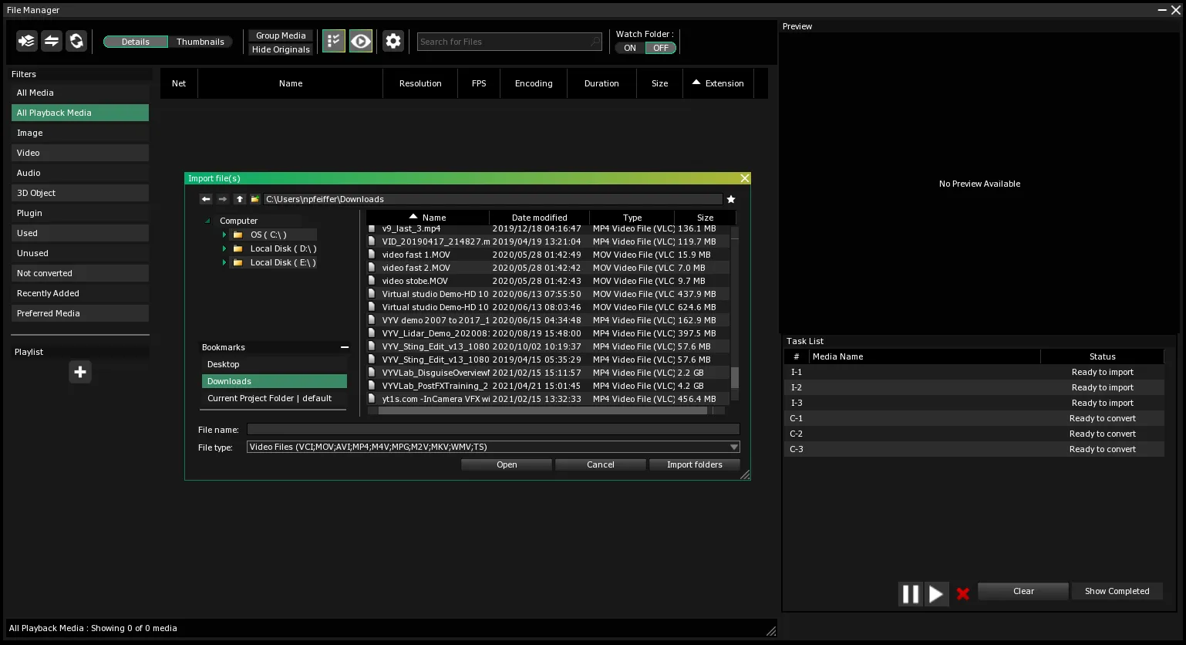1186x645 pixels.
Task: Select the Video filter
Action: pyautogui.click(x=80, y=153)
